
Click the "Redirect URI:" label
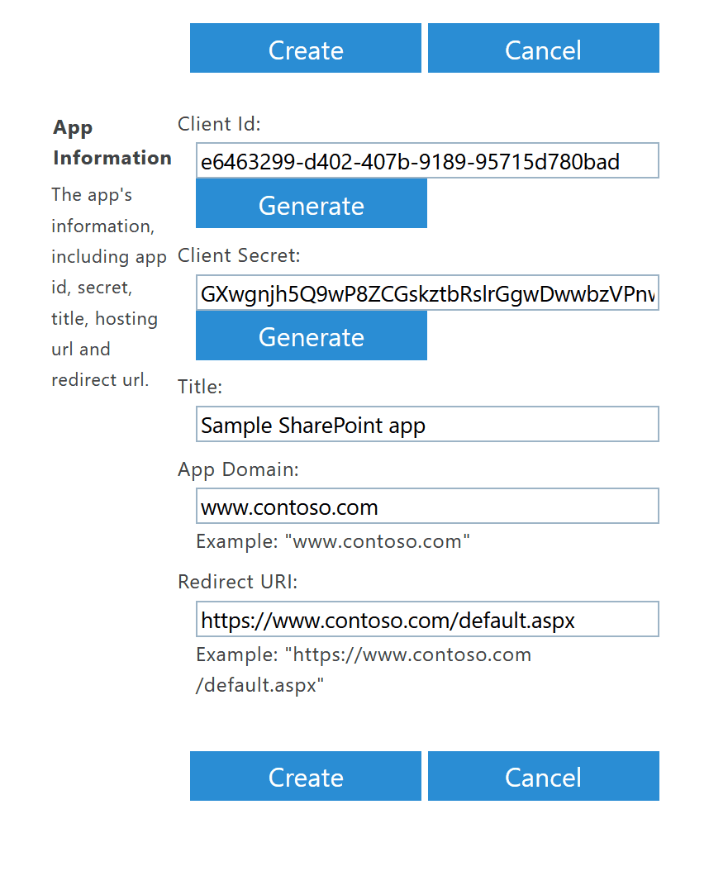[237, 582]
